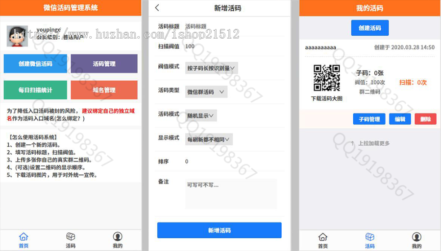Open 活码管理 purple tile

(x=104, y=64)
